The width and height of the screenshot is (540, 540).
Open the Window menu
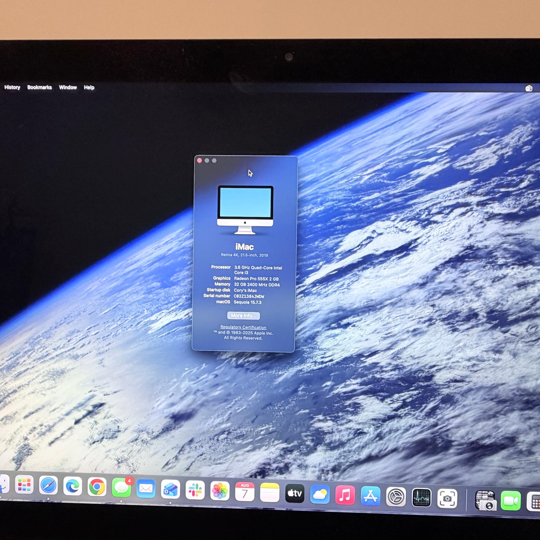(68, 88)
